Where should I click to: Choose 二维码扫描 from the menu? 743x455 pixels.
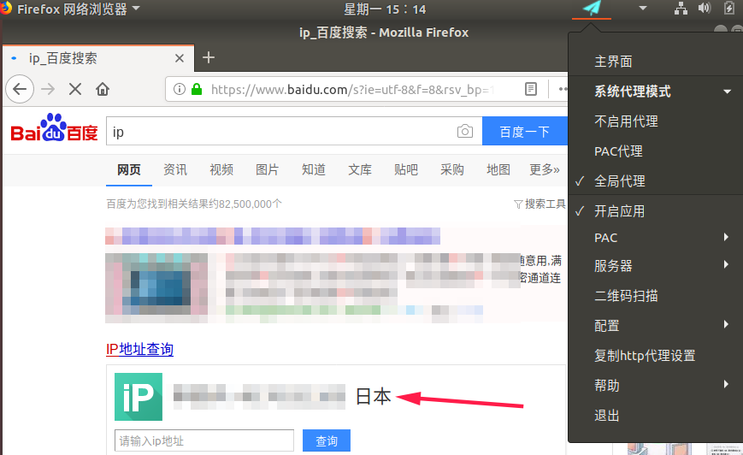point(625,296)
